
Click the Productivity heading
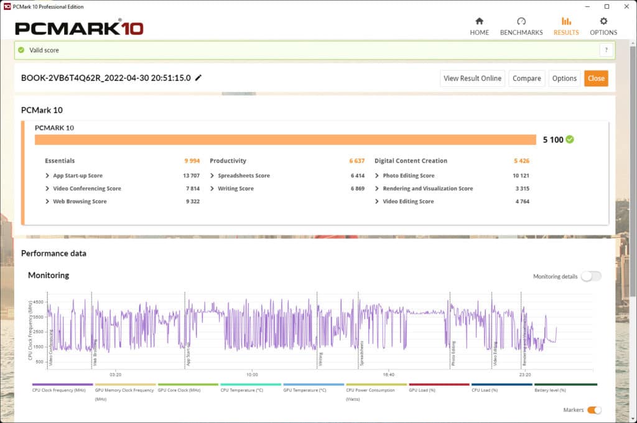pos(228,161)
